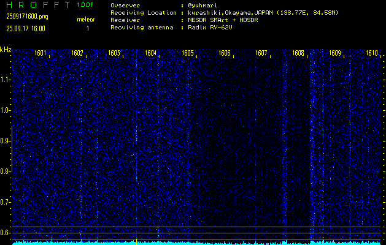Click the Ovserver field label
The width and height of the screenshot is (386, 245).
(x=125, y=6)
